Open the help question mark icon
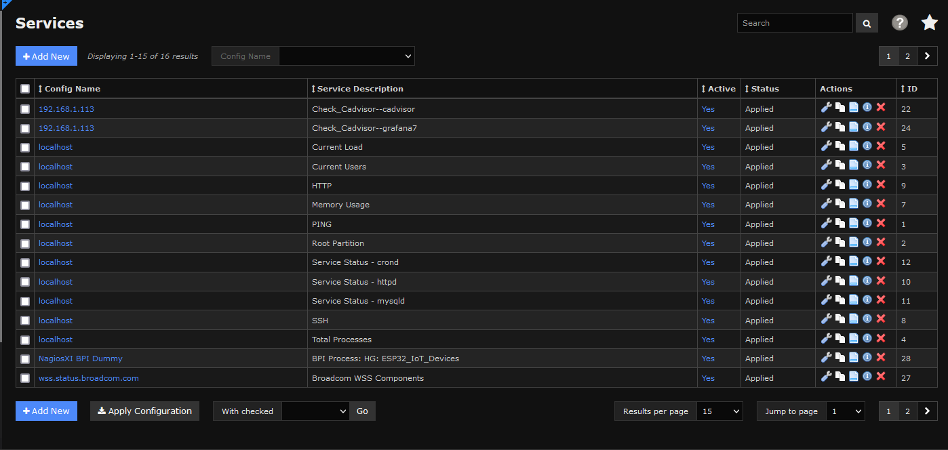This screenshot has width=948, height=450. point(899,22)
